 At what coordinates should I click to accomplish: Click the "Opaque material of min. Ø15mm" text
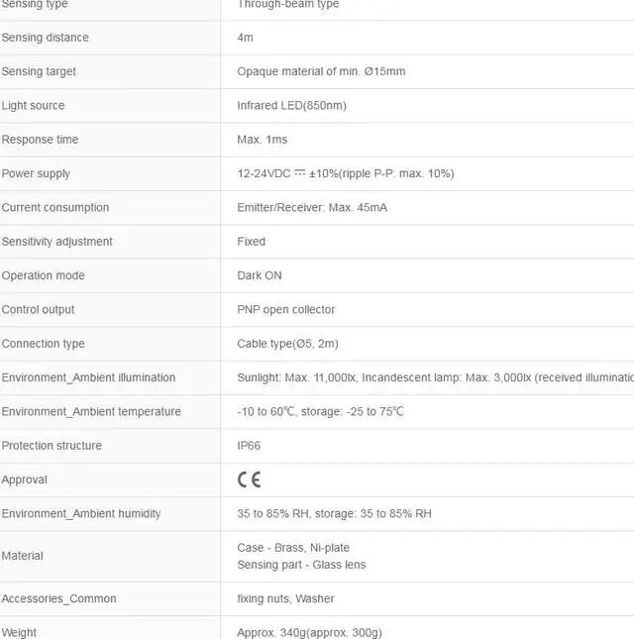pos(321,71)
